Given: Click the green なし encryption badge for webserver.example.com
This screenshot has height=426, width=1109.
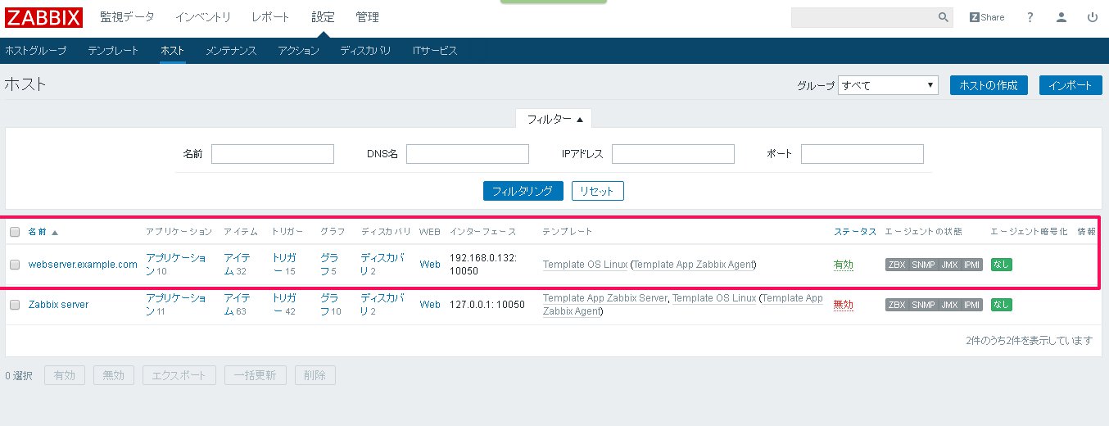Looking at the screenshot, I should coord(1001,265).
